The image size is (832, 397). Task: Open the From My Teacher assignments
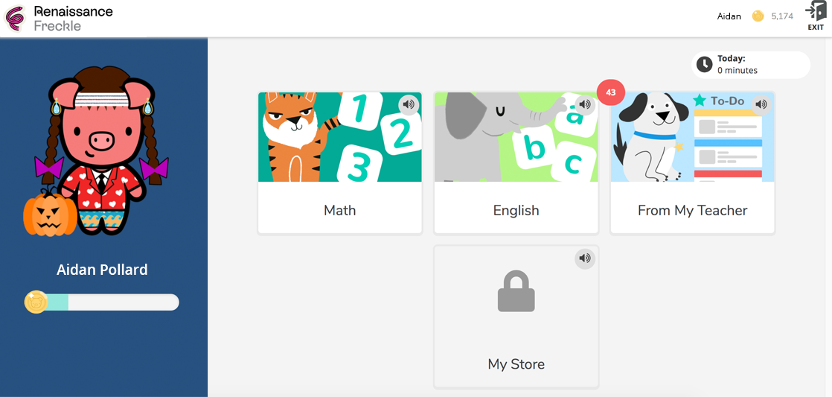point(692,210)
